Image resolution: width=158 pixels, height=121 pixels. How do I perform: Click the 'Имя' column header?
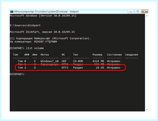[x=35, y=55]
